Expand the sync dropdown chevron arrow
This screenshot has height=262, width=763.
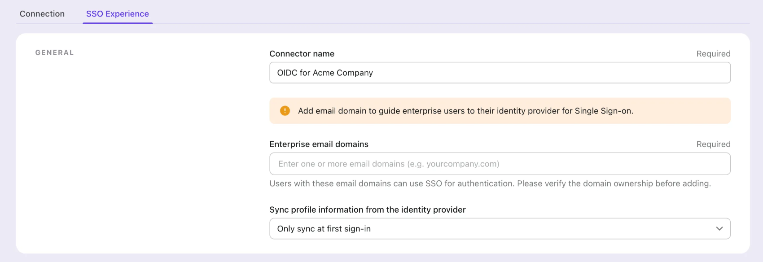719,229
